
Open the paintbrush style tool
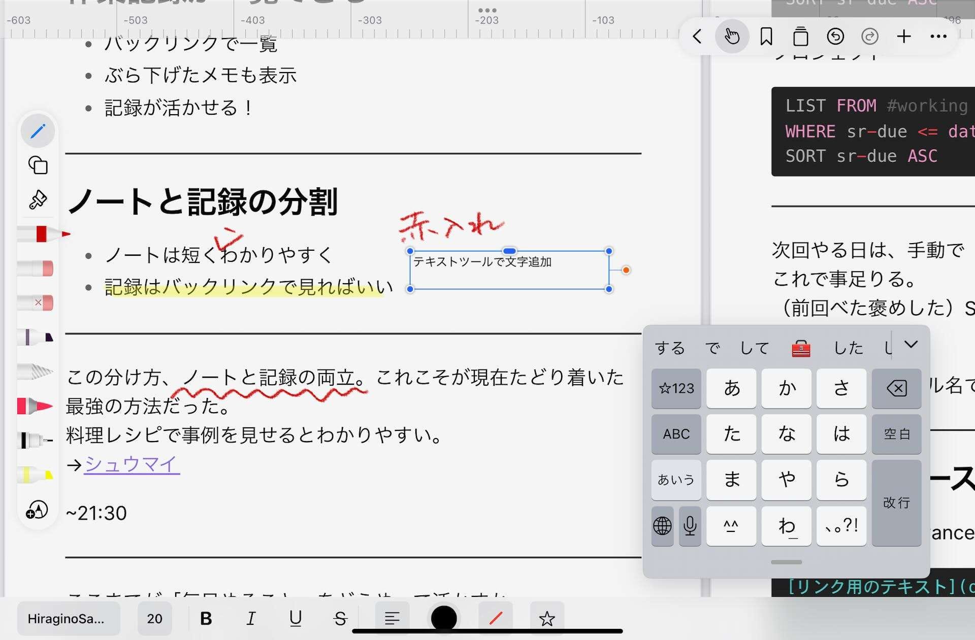[37, 200]
